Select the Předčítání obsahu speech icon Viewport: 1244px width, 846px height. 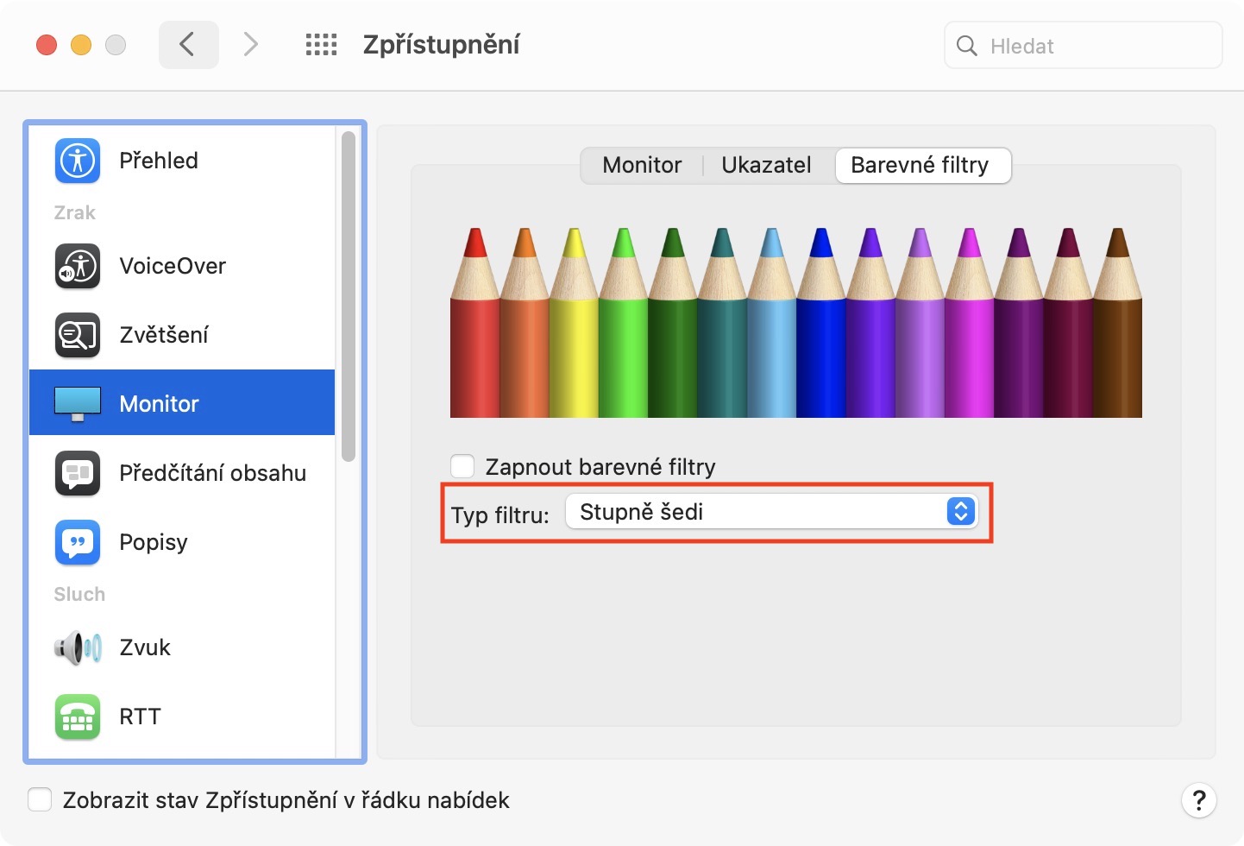pyautogui.click(x=78, y=473)
